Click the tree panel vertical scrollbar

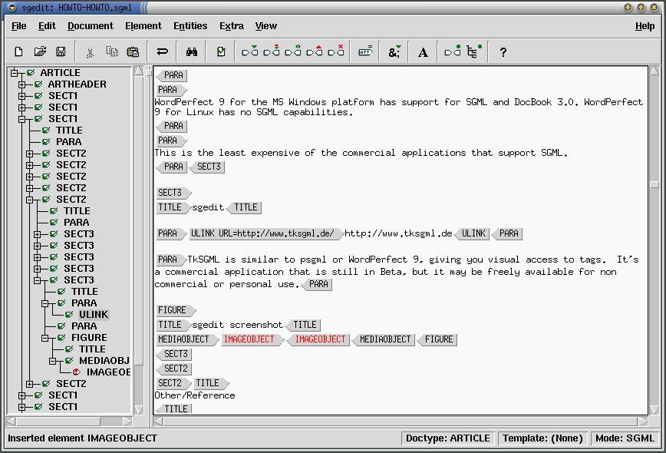click(x=139, y=230)
